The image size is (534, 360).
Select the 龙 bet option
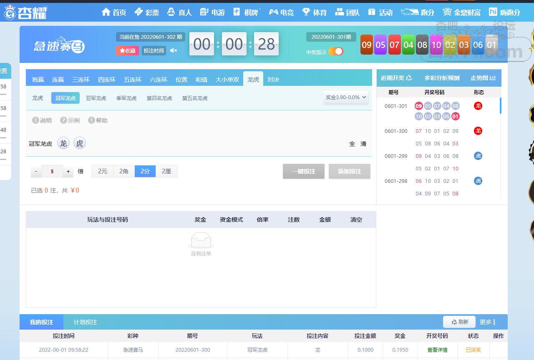[63, 143]
